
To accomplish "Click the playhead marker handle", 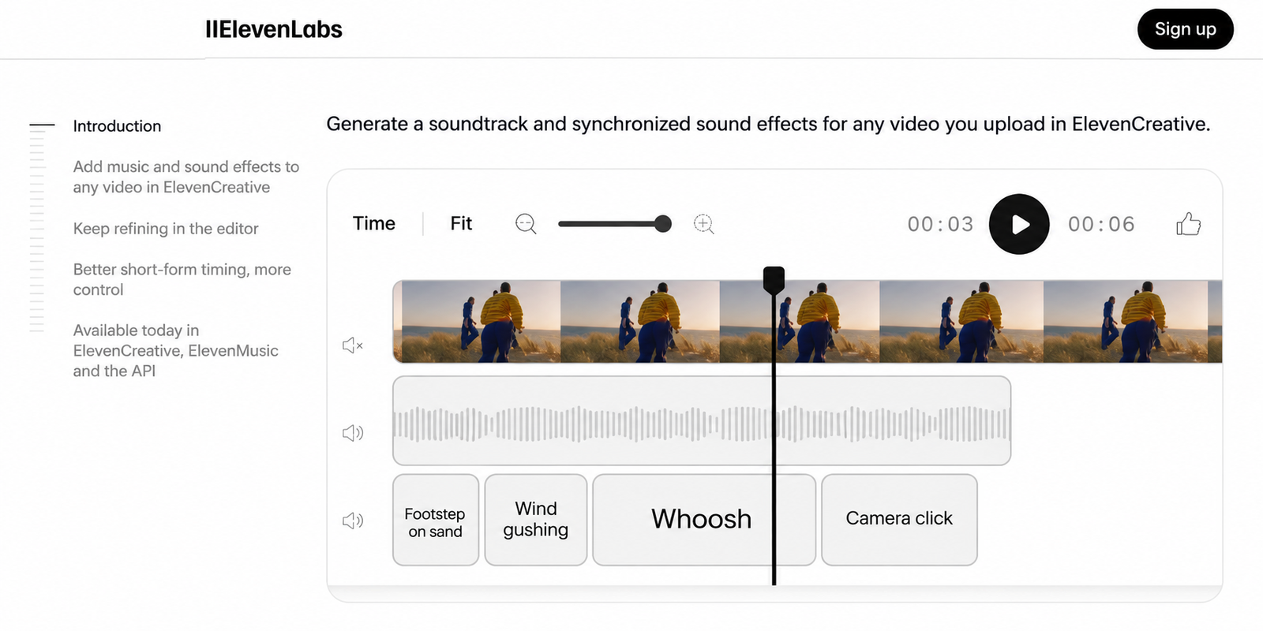I will (774, 279).
